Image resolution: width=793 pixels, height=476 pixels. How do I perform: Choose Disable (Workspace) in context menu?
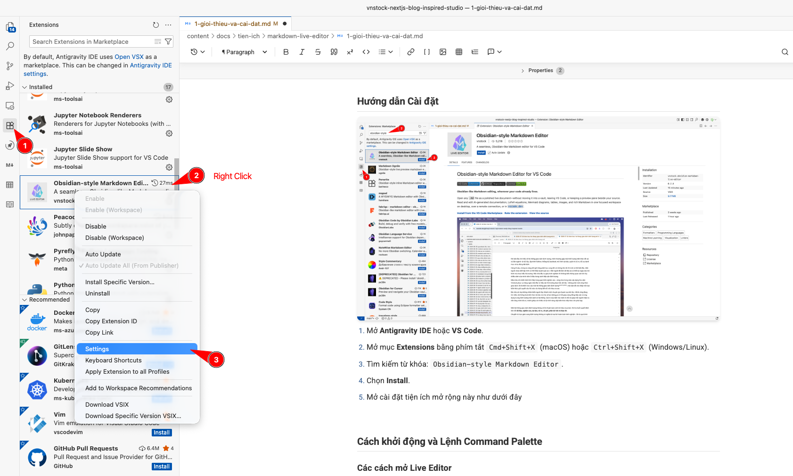point(114,238)
